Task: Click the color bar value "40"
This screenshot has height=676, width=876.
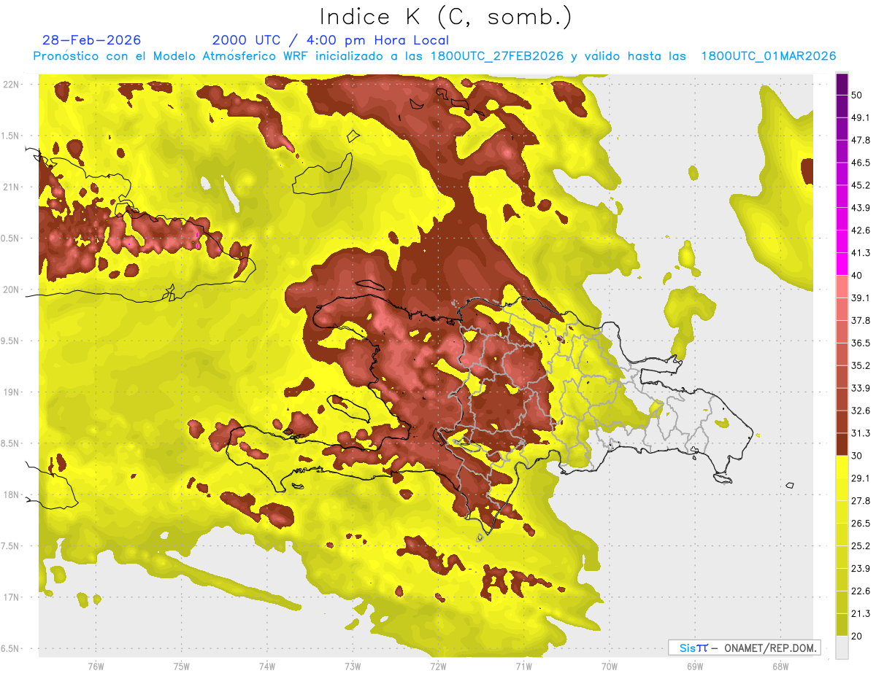Action: click(x=856, y=276)
